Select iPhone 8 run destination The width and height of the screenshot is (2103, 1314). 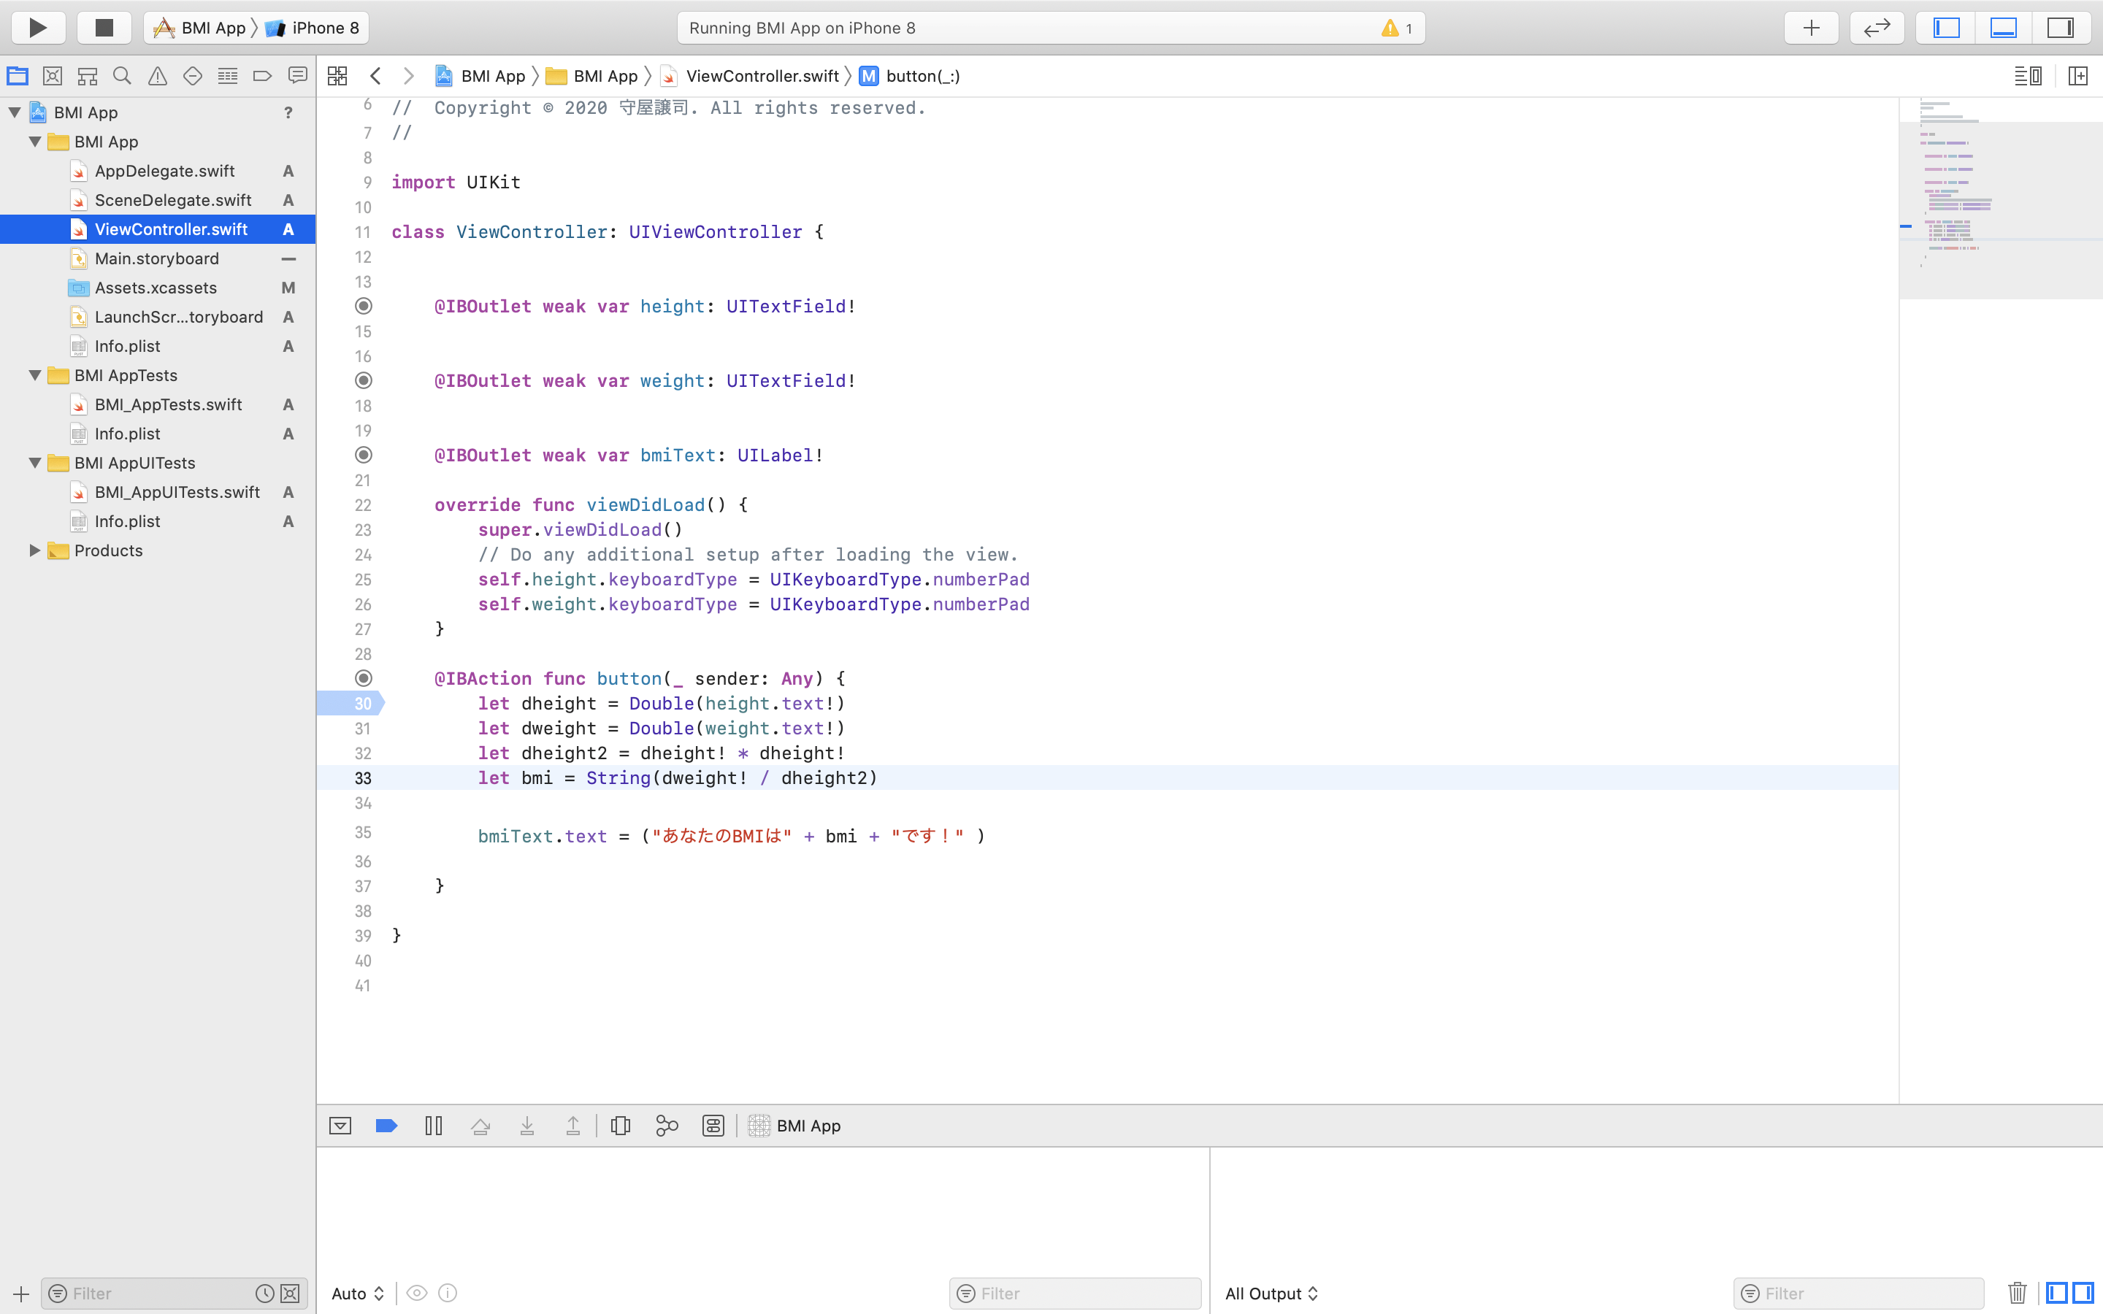(324, 28)
